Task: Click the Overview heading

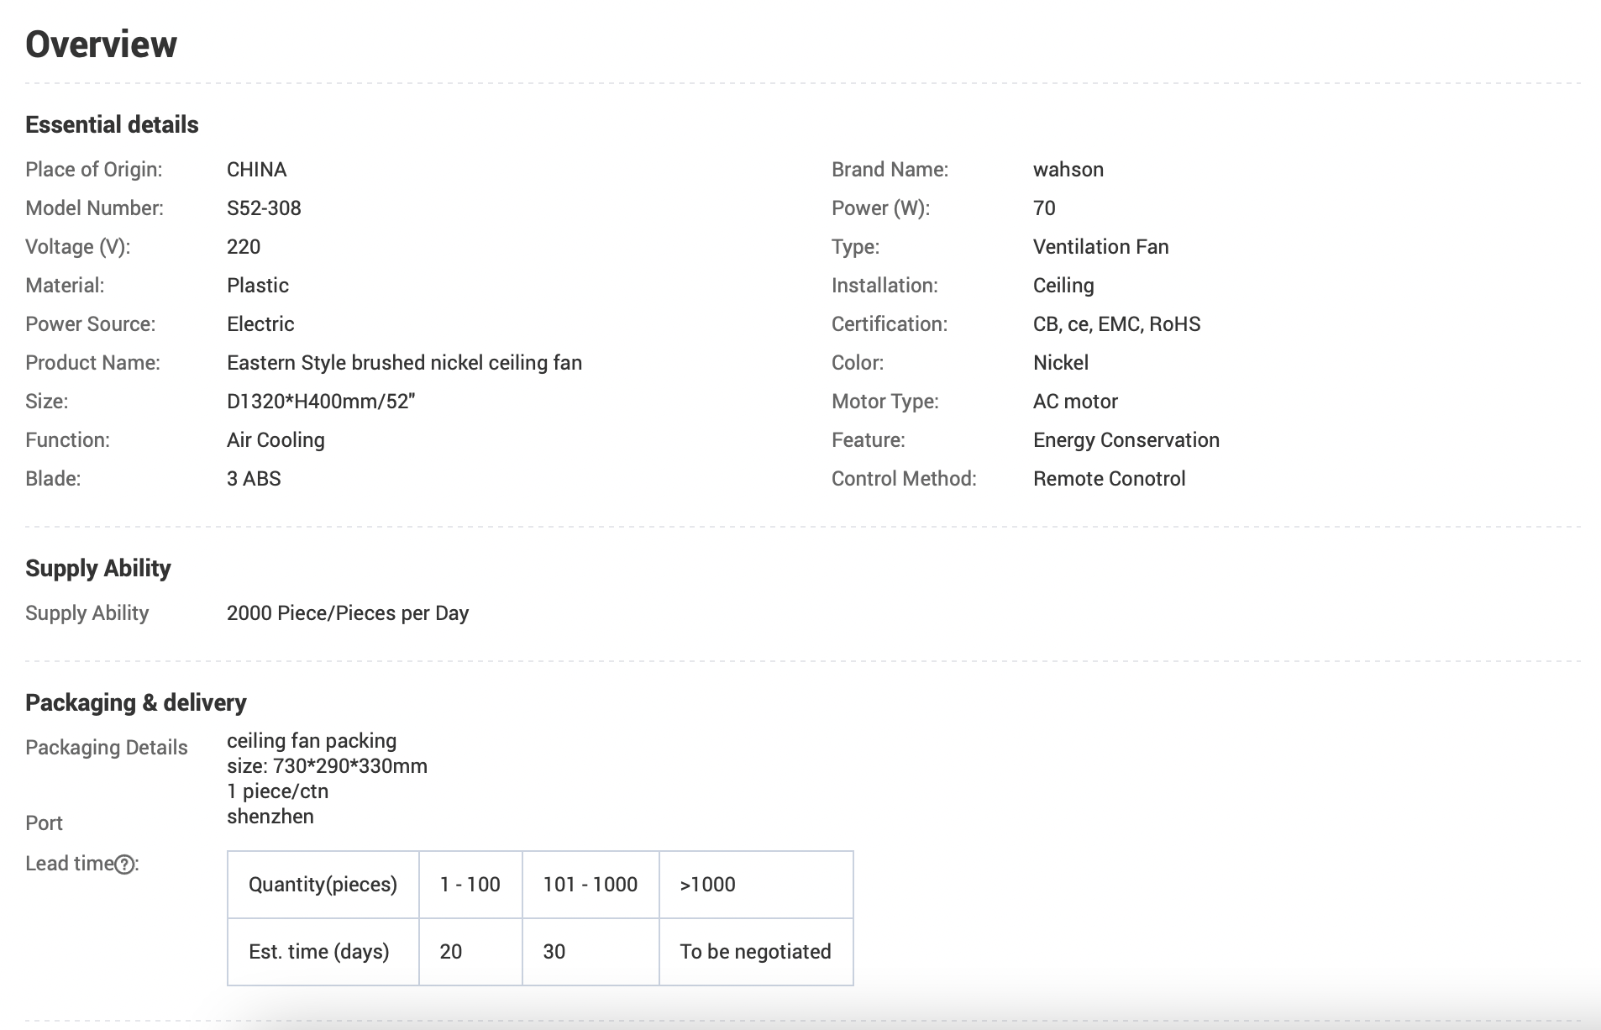Action: pos(101,45)
